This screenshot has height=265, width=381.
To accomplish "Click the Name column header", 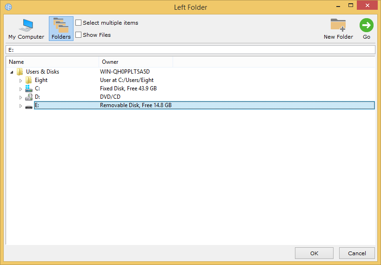I will (x=52, y=62).
